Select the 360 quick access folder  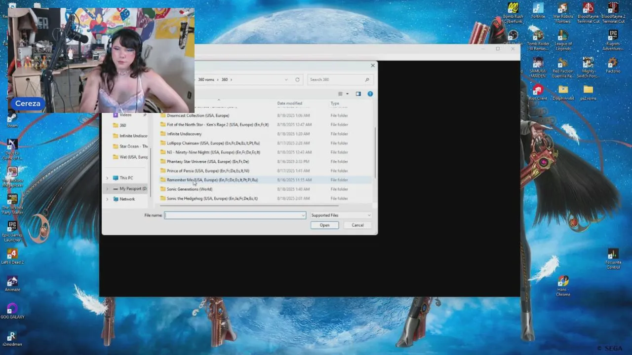tap(122, 125)
